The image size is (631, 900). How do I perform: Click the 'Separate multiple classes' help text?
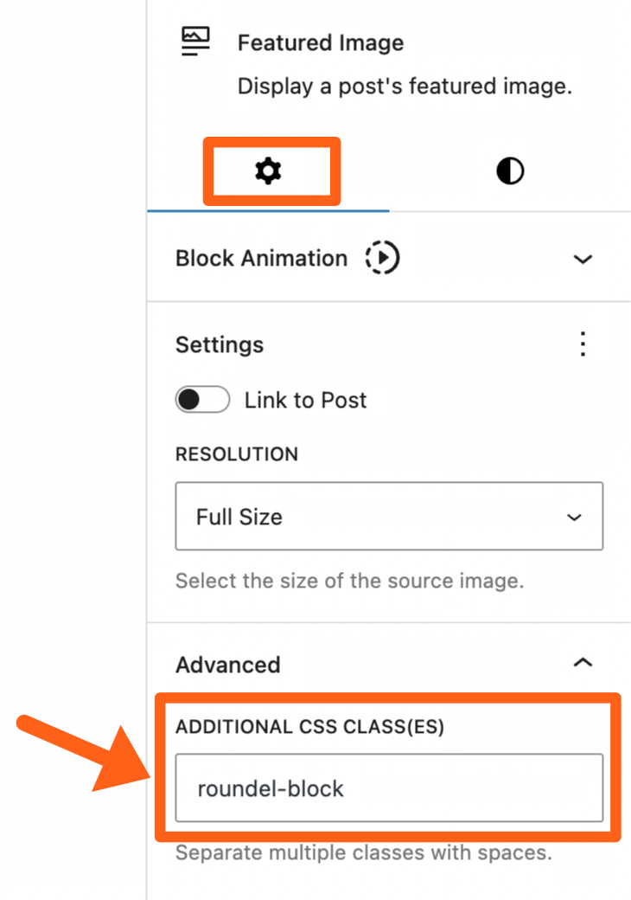tap(363, 852)
